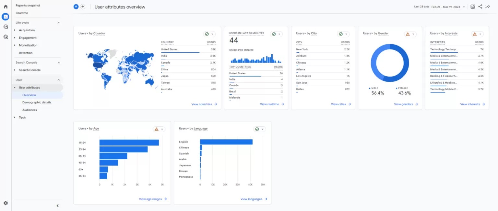Viewport: 498px width, 211px height.
Task: Open the Explore icon in left rail
Action: coord(6,27)
